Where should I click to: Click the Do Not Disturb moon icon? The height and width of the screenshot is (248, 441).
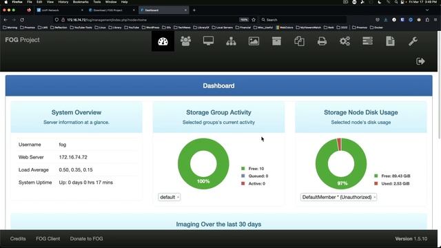point(380,2)
